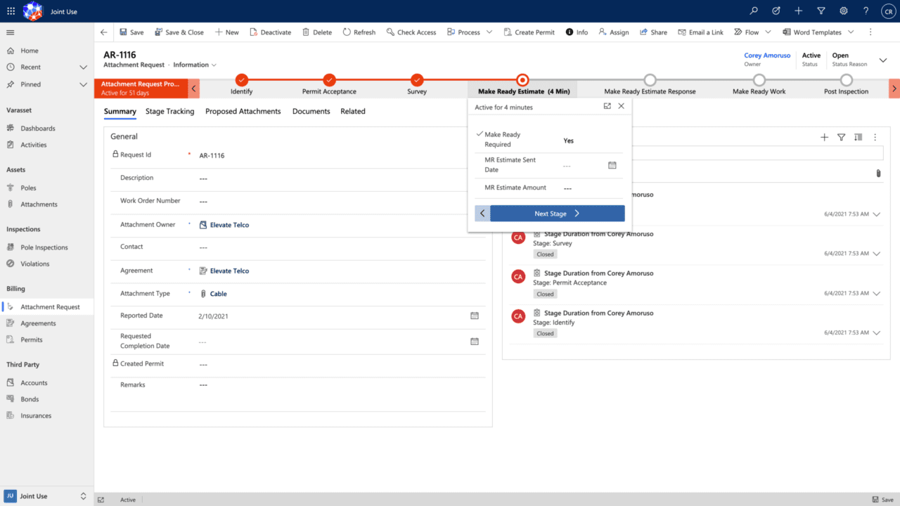Switch to the Proposed Attachments tab
The height and width of the screenshot is (506, 900).
(243, 111)
